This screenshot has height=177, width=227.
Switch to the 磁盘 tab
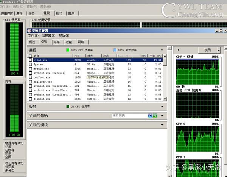pyautogui.click(x=69, y=42)
